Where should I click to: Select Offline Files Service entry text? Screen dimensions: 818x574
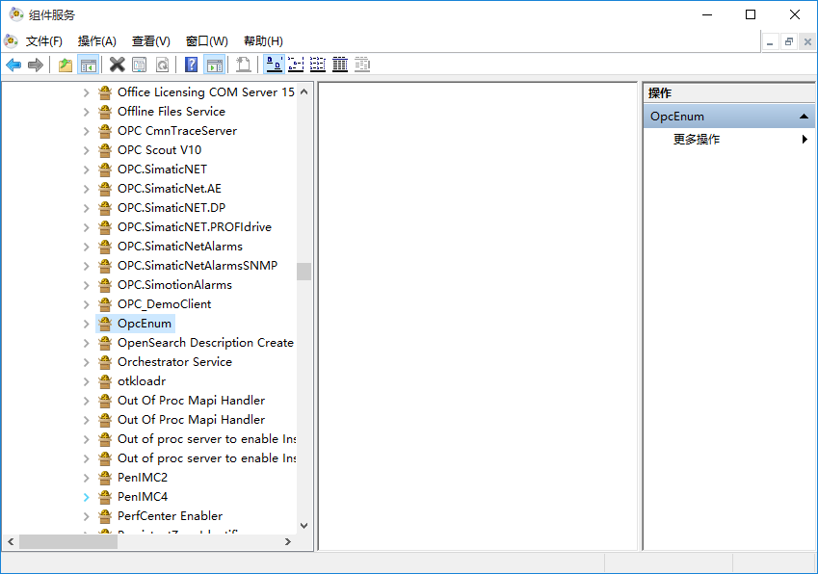pos(172,112)
